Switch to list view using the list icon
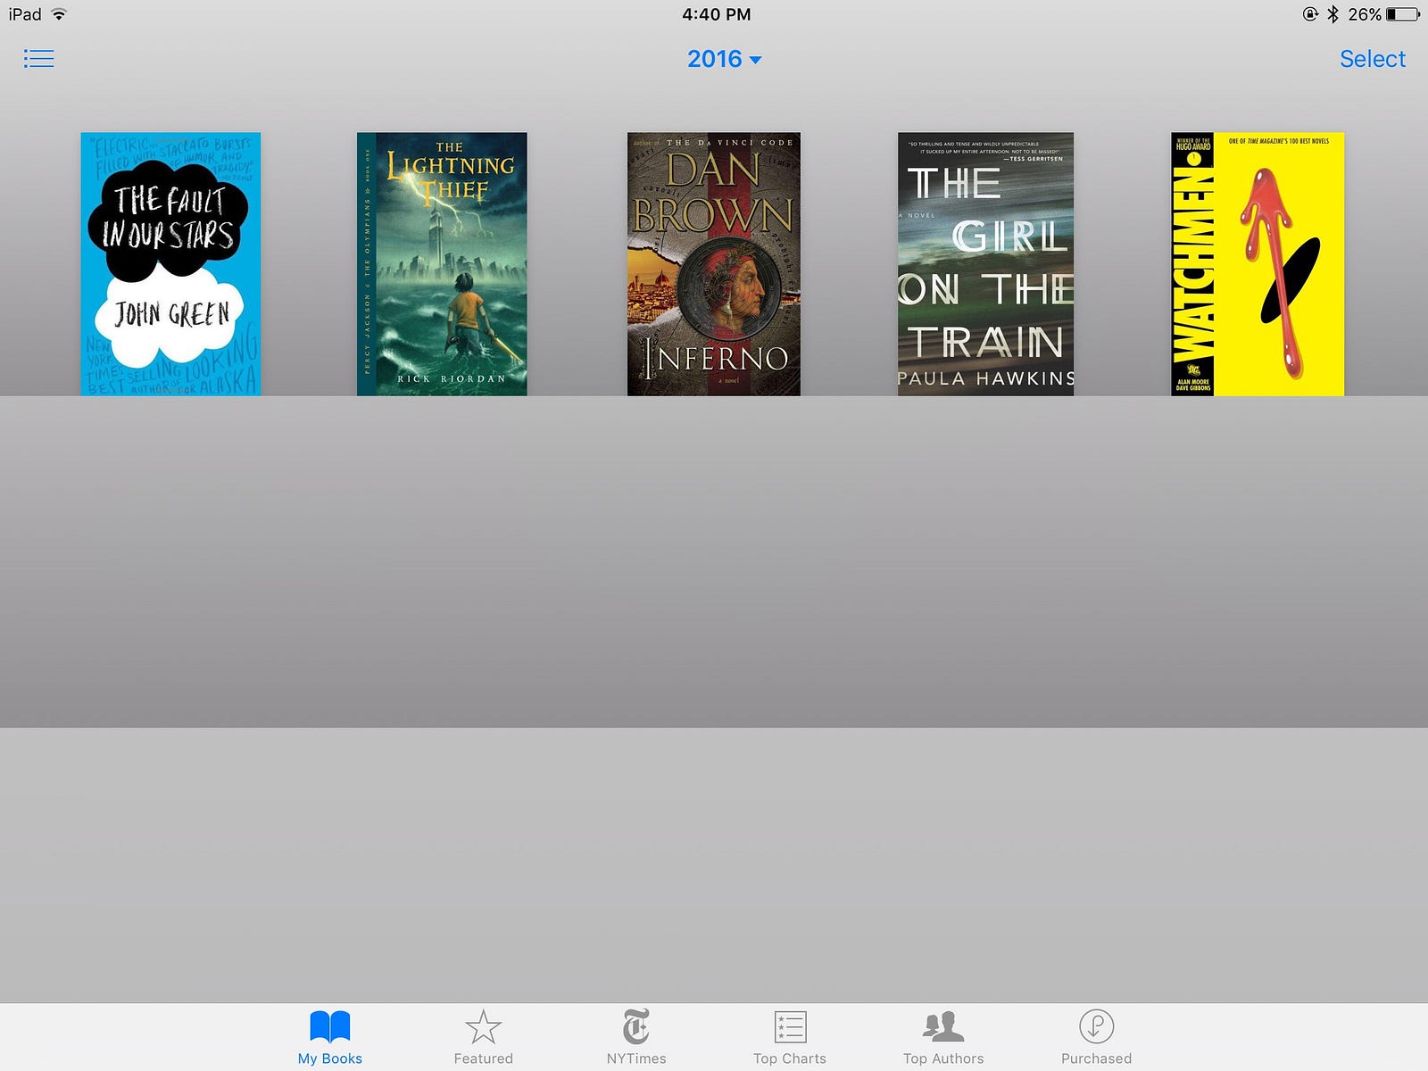Image resolution: width=1428 pixels, height=1071 pixels. [38, 59]
